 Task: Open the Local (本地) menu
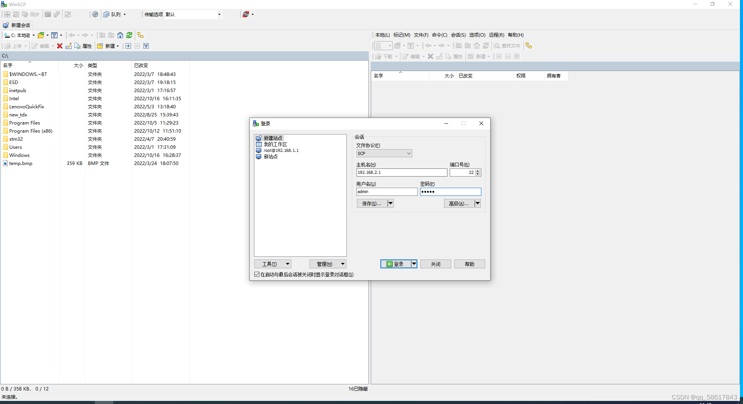tap(382, 35)
